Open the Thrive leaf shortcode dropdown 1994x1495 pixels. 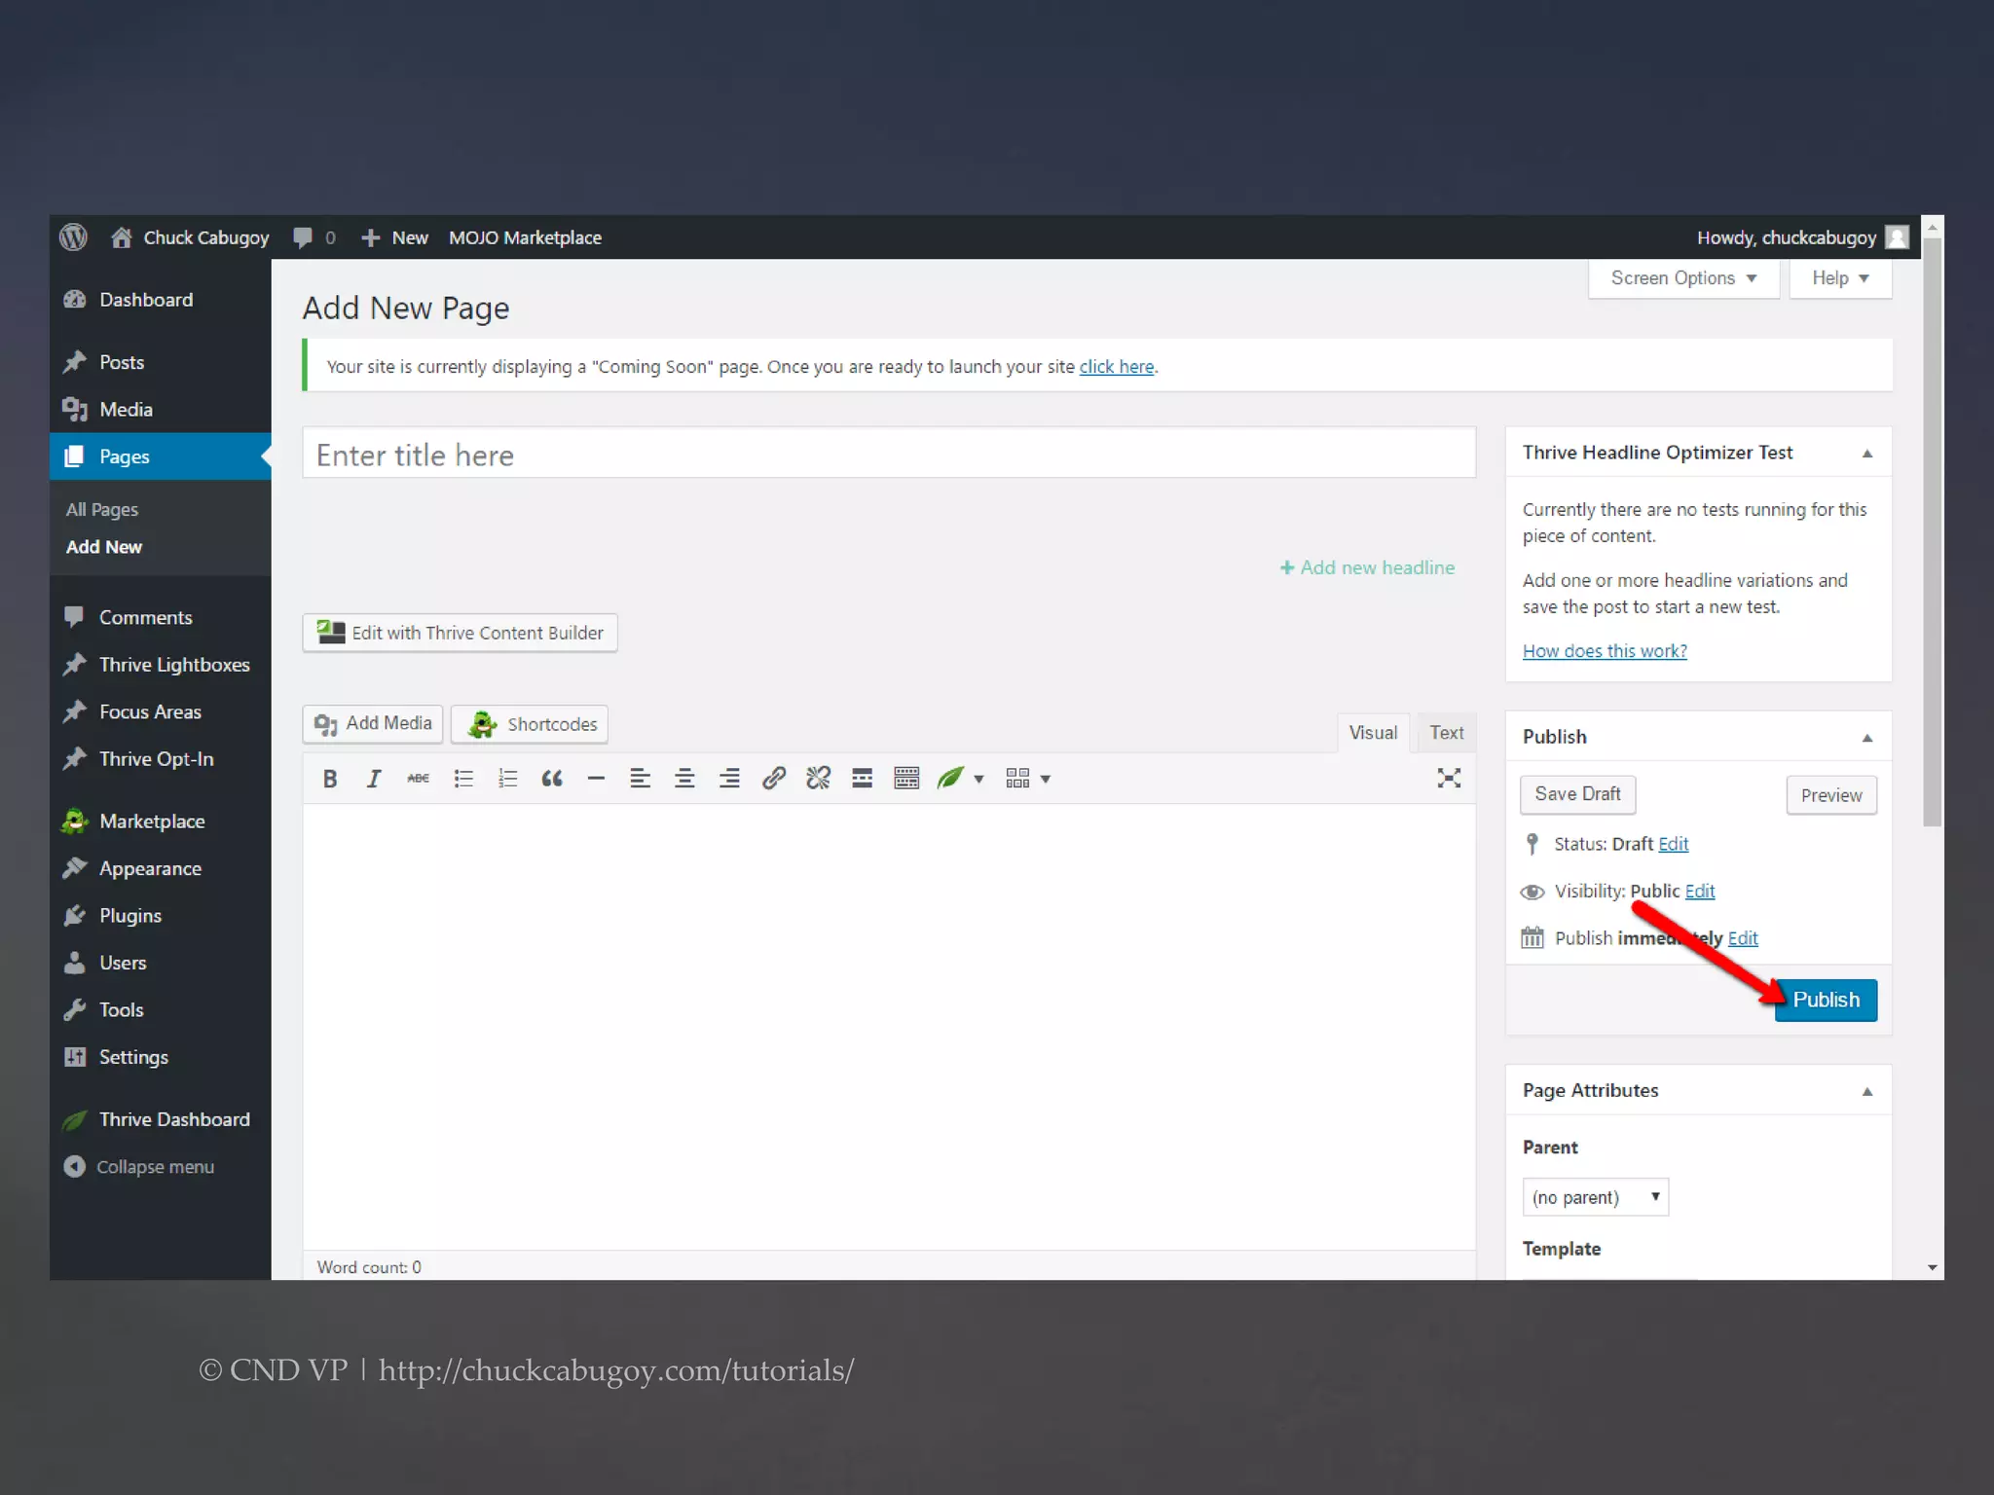tap(960, 779)
